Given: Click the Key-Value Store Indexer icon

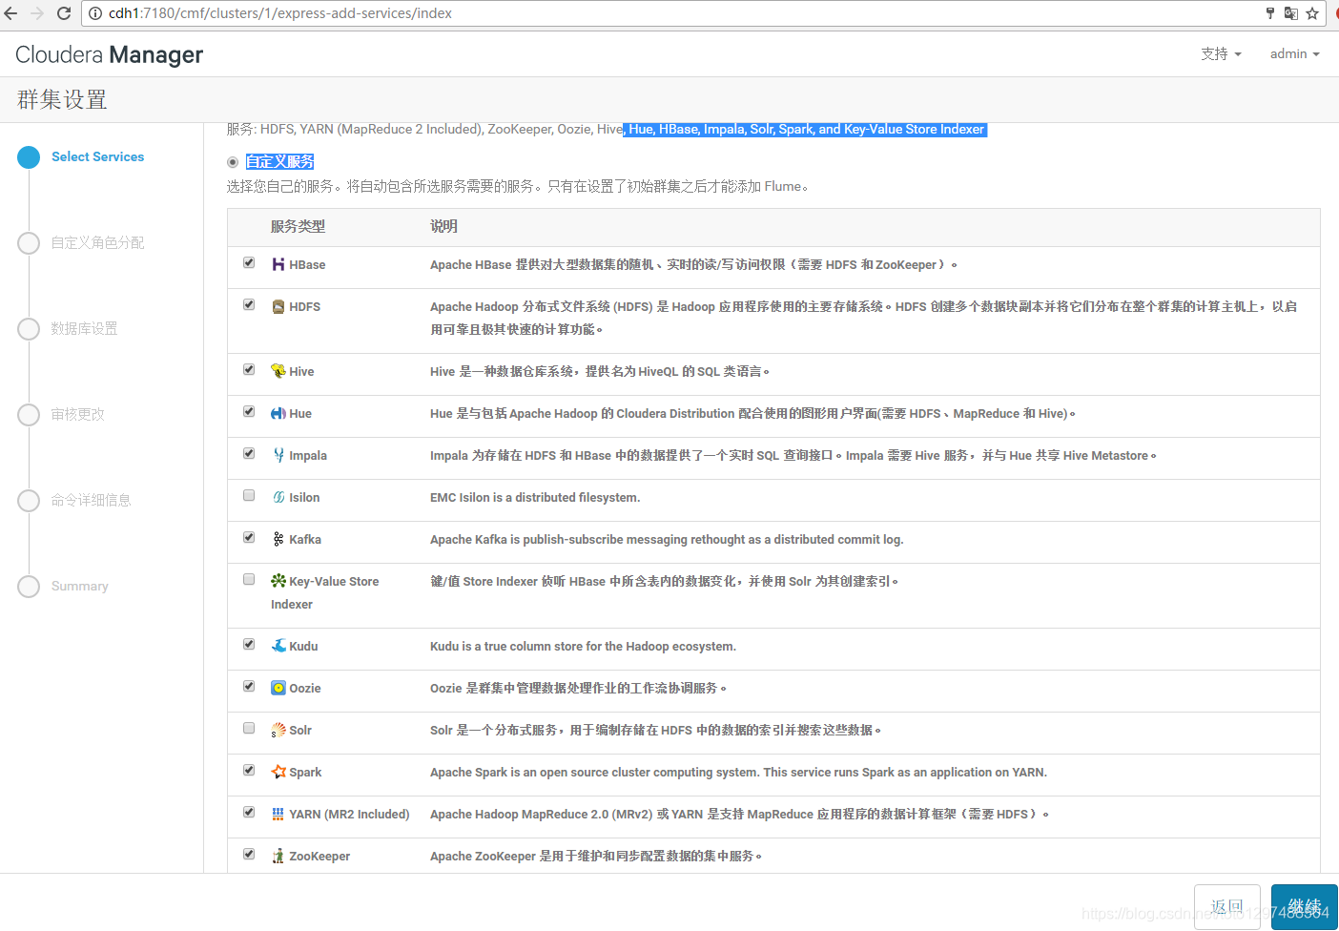Looking at the screenshot, I should coord(278,581).
